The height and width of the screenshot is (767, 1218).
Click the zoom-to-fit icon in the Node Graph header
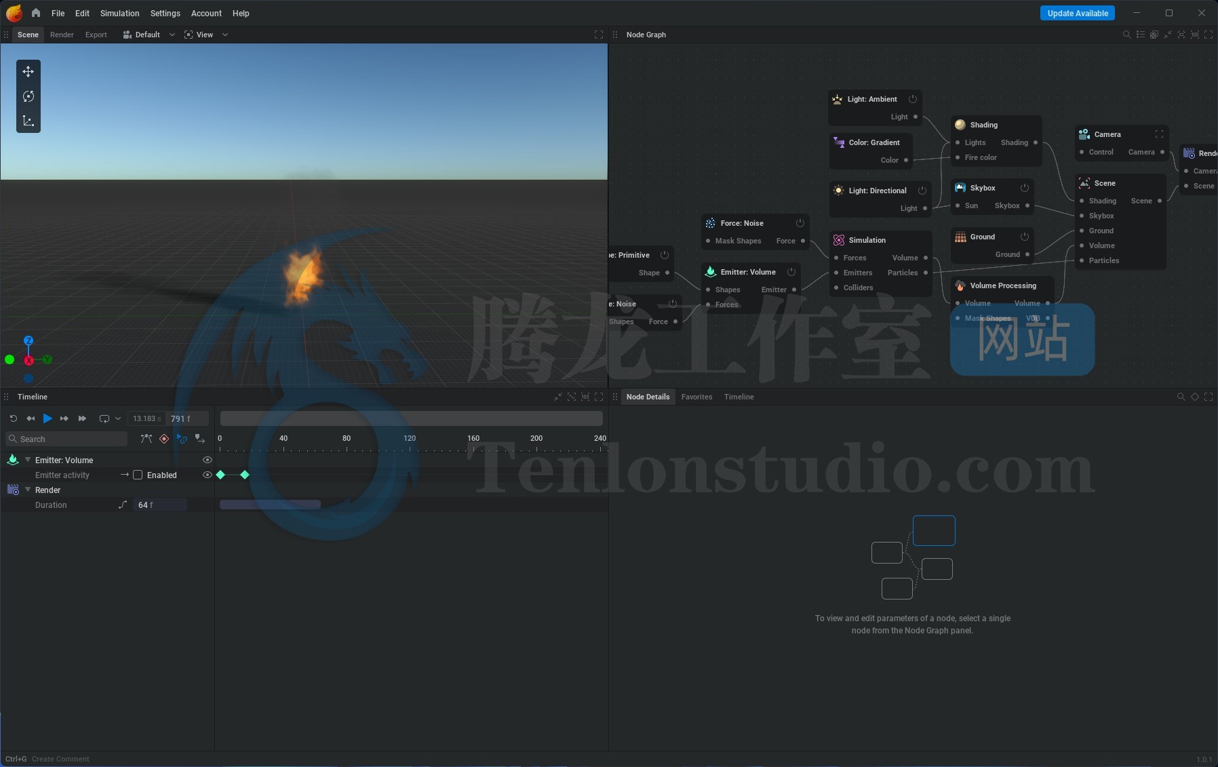pos(1181,35)
